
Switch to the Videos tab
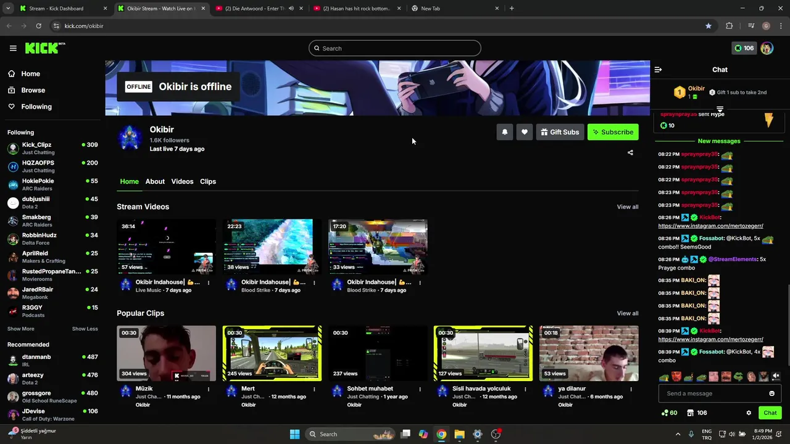coord(182,181)
